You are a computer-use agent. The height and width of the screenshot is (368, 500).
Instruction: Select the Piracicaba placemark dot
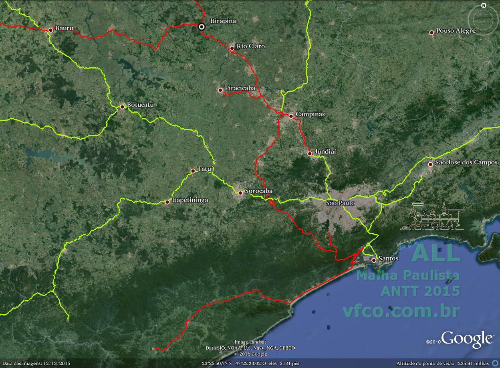pyautogui.click(x=220, y=90)
